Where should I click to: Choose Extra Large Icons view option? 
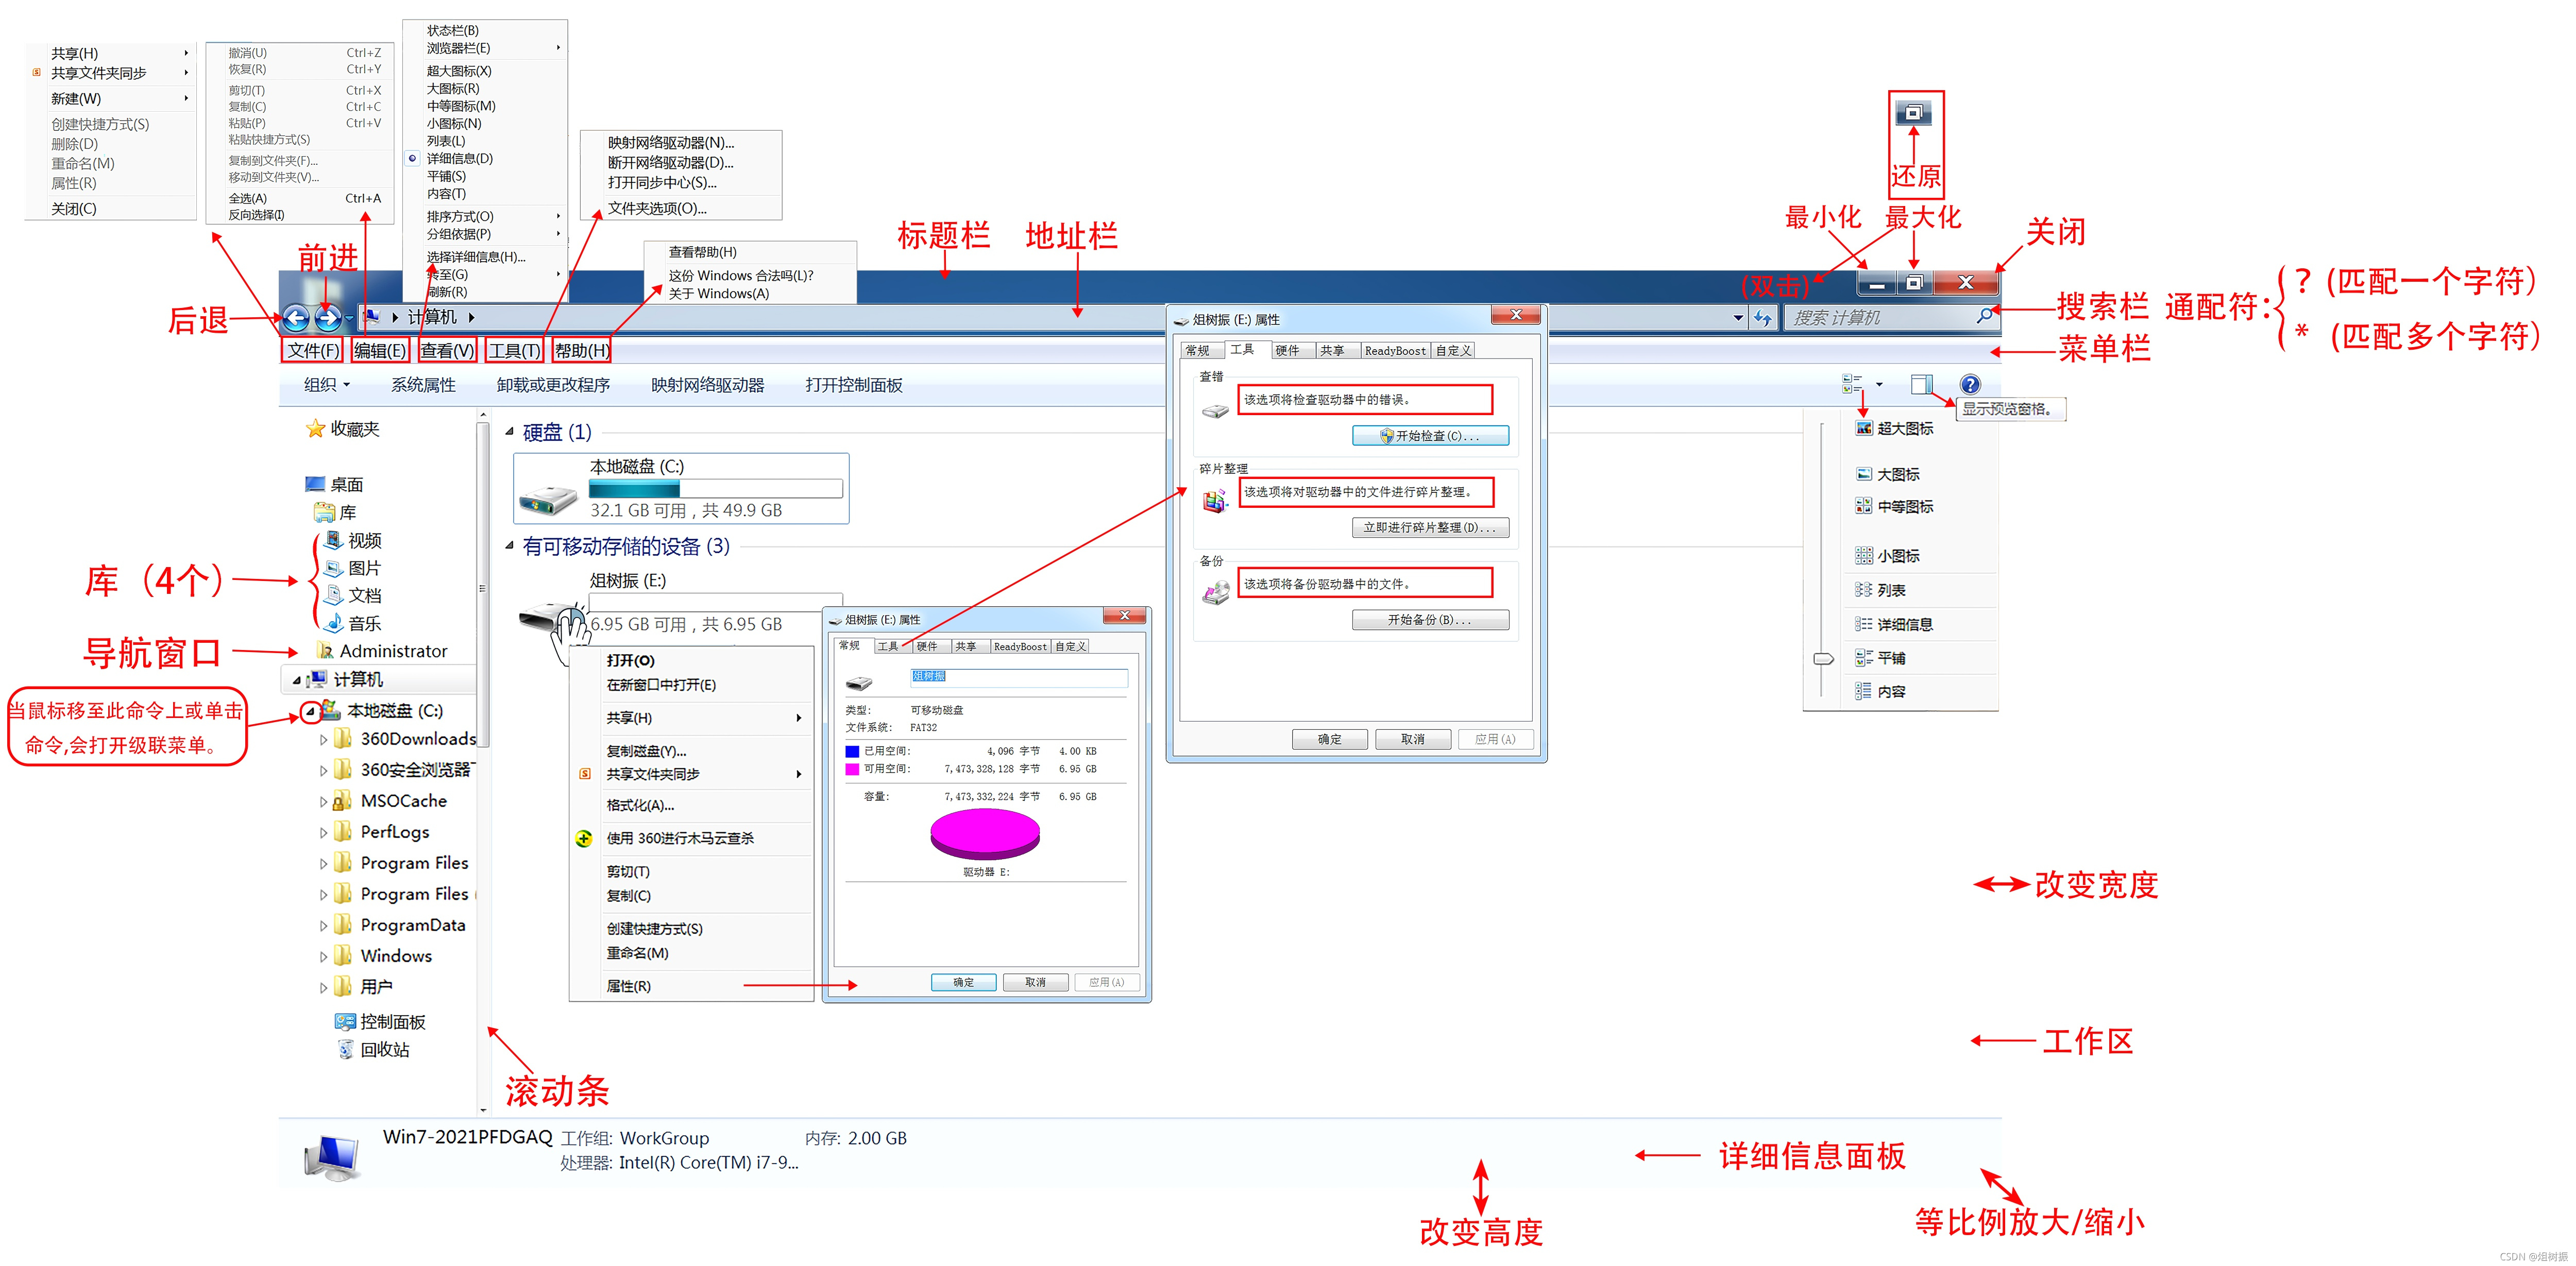pyautogui.click(x=1903, y=428)
